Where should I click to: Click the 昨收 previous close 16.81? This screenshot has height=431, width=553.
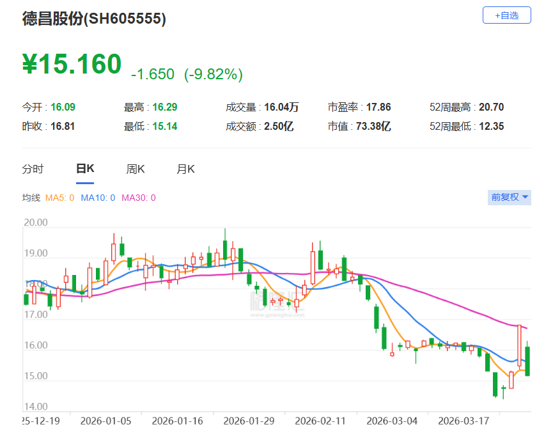[63, 126]
